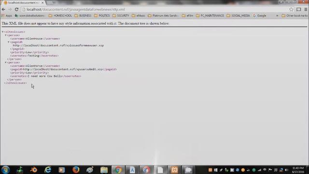309x174 pixels.
Task: Collapse the pageid node under AlienHouse
Action: point(9,42)
